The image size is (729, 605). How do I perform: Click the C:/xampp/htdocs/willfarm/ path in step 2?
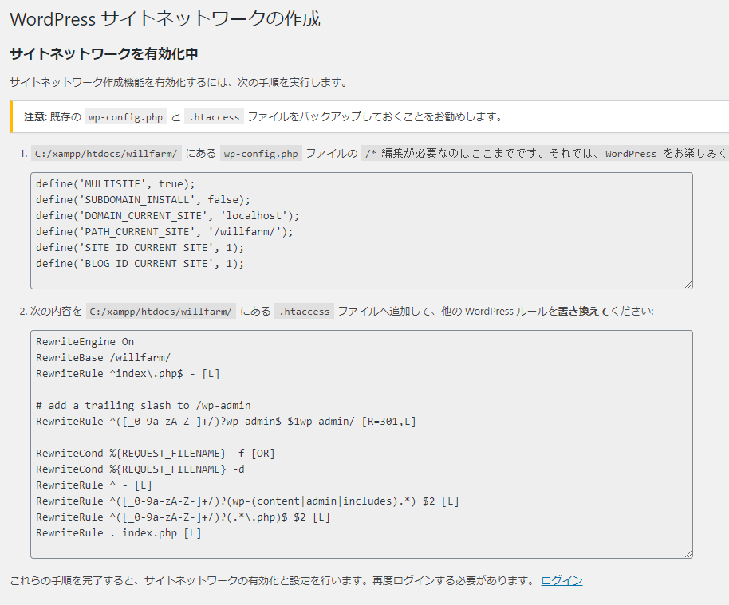coord(161,312)
